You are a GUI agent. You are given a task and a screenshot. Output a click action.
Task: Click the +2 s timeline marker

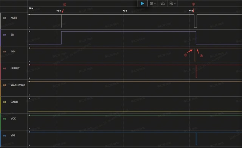point(59,11)
